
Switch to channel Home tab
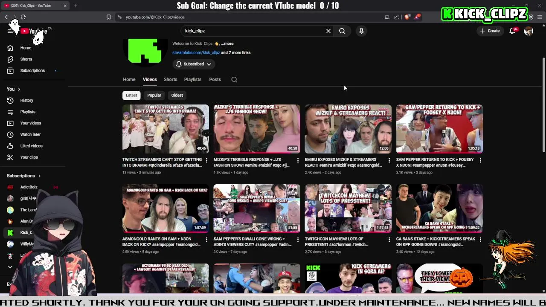click(x=129, y=79)
